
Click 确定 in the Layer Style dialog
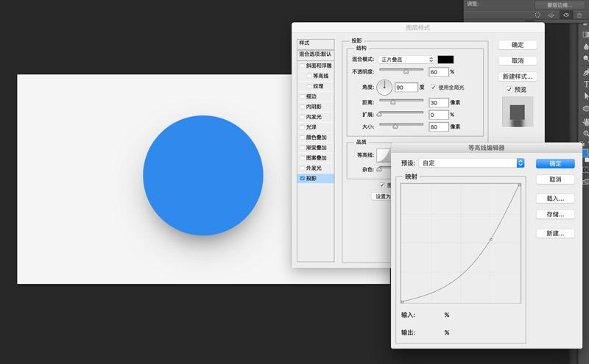coord(518,45)
